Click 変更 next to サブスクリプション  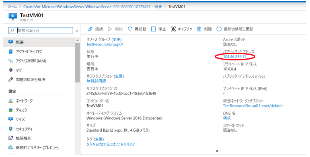click(x=119, y=76)
